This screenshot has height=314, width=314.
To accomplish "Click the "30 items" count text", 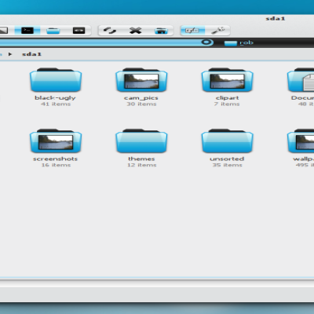I will pos(141,104).
